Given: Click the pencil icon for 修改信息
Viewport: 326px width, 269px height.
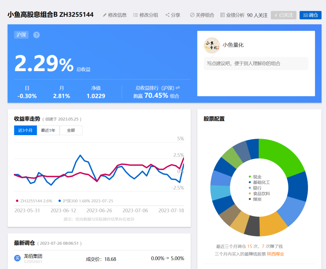Looking at the screenshot, I should (104, 15).
